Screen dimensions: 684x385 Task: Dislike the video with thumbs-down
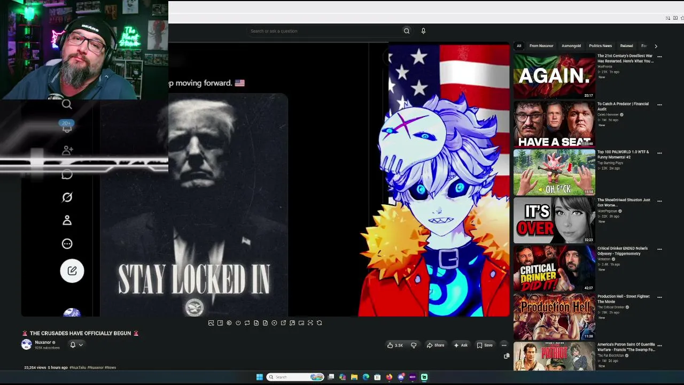click(x=414, y=345)
